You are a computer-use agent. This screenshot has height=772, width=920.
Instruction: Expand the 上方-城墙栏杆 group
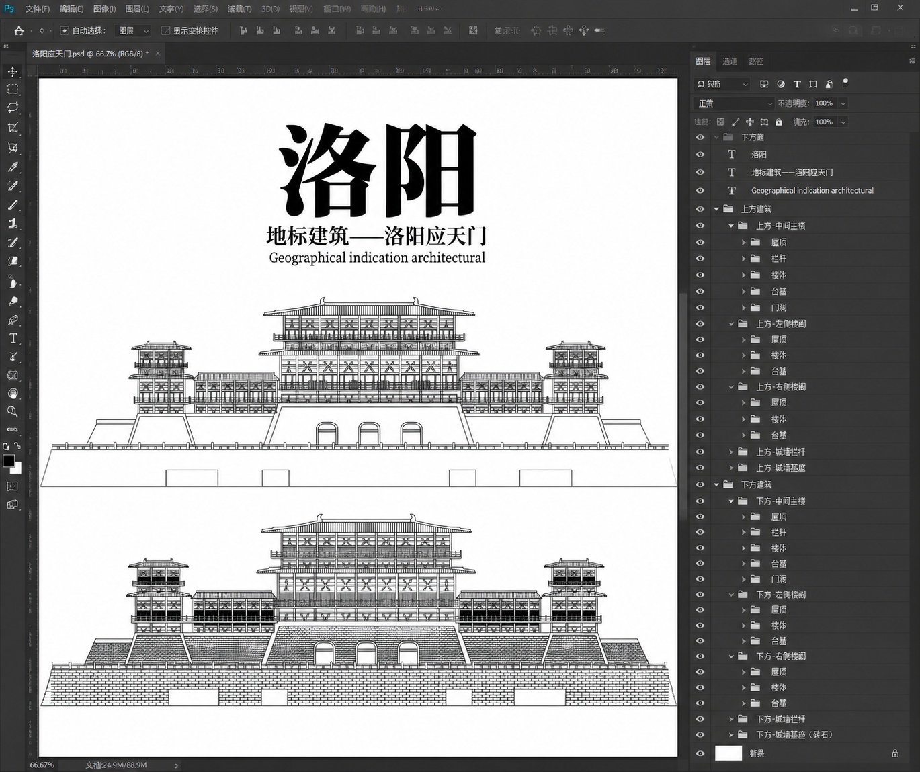point(731,452)
